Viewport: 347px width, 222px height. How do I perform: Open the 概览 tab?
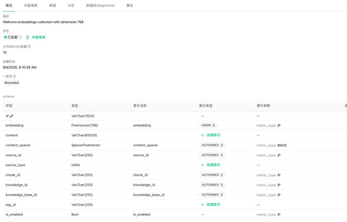coord(9,5)
